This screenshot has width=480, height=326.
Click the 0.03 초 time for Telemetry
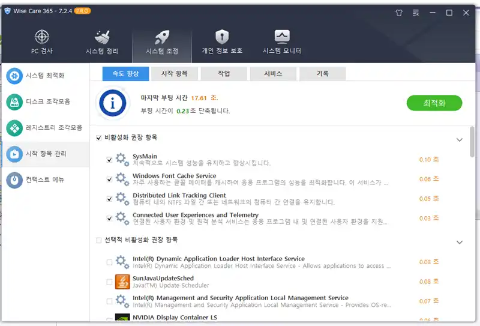tap(429, 219)
